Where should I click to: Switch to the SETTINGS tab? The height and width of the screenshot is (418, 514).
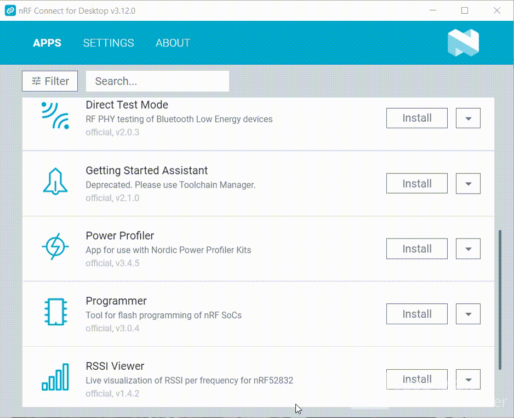pyautogui.click(x=108, y=43)
